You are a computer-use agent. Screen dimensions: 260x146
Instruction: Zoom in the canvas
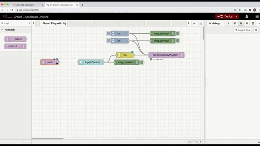(x=201, y=142)
